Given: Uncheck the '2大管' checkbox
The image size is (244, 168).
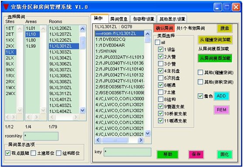Looking at the screenshot, I should point(161,57).
